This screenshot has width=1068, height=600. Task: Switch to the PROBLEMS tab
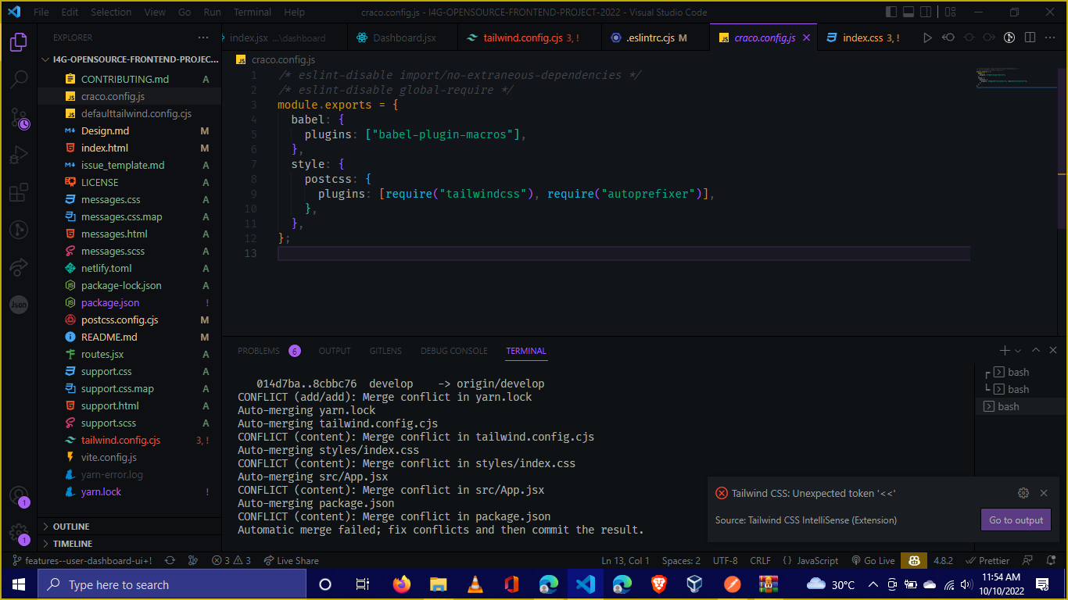coord(258,351)
